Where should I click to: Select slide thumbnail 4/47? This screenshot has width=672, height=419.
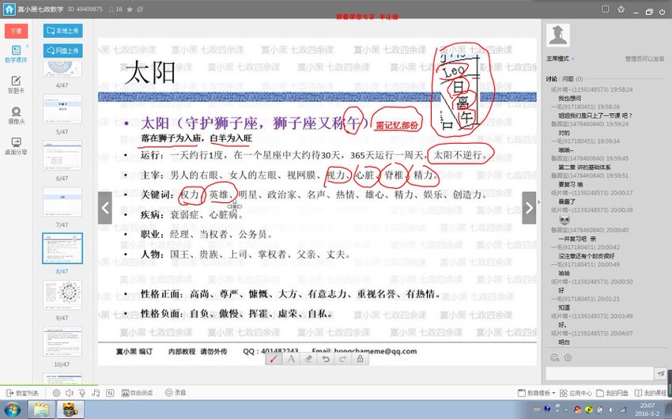(62, 70)
